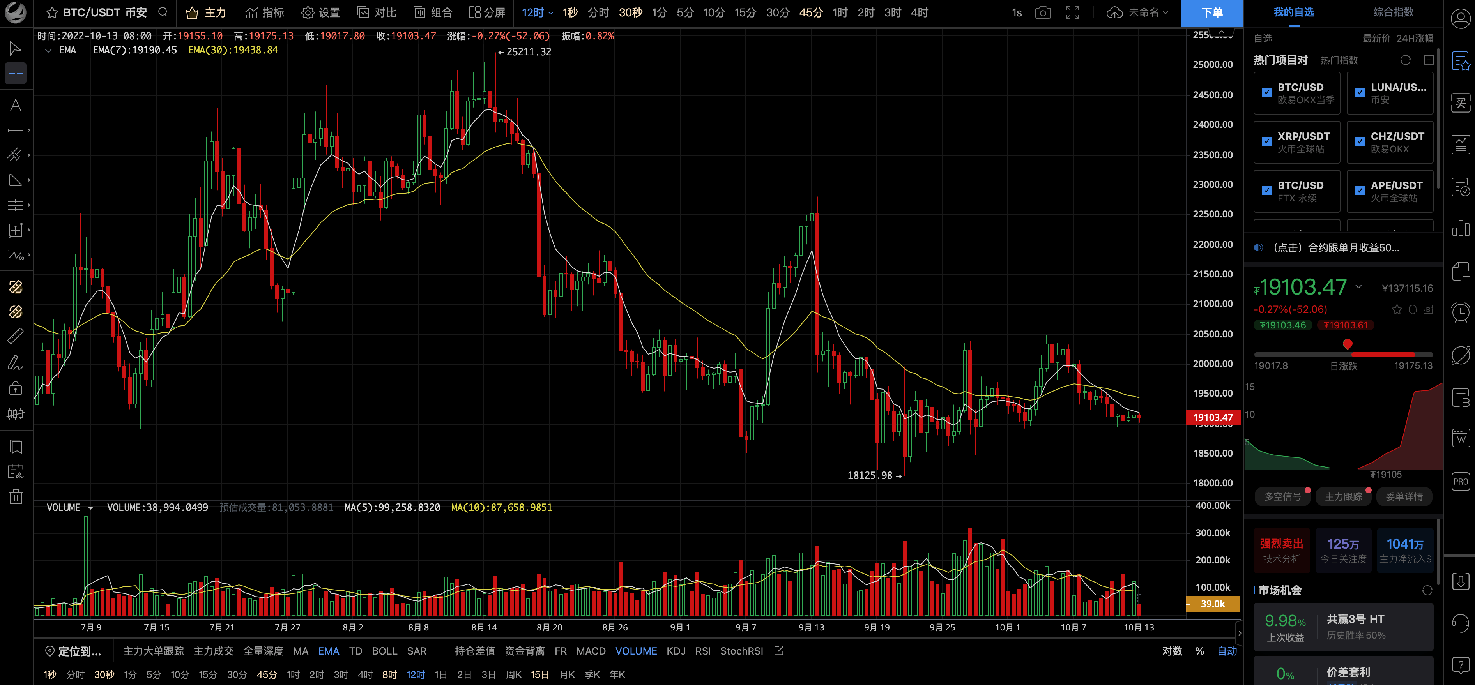Image resolution: width=1475 pixels, height=685 pixels.
Task: Select the MACD indicator tab
Action: (590, 651)
